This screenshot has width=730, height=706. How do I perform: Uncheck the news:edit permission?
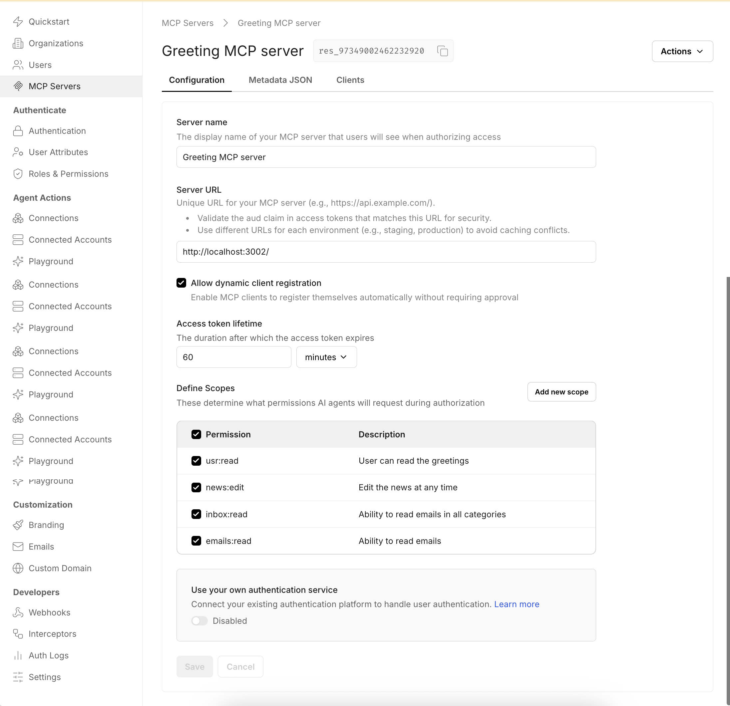pos(196,487)
